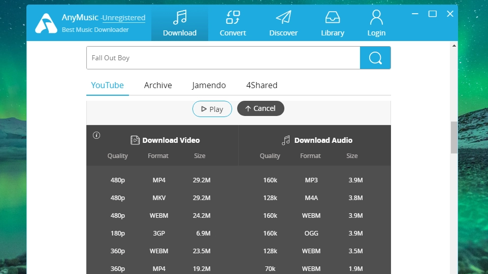Click the Download Audio note icon

coord(286,140)
